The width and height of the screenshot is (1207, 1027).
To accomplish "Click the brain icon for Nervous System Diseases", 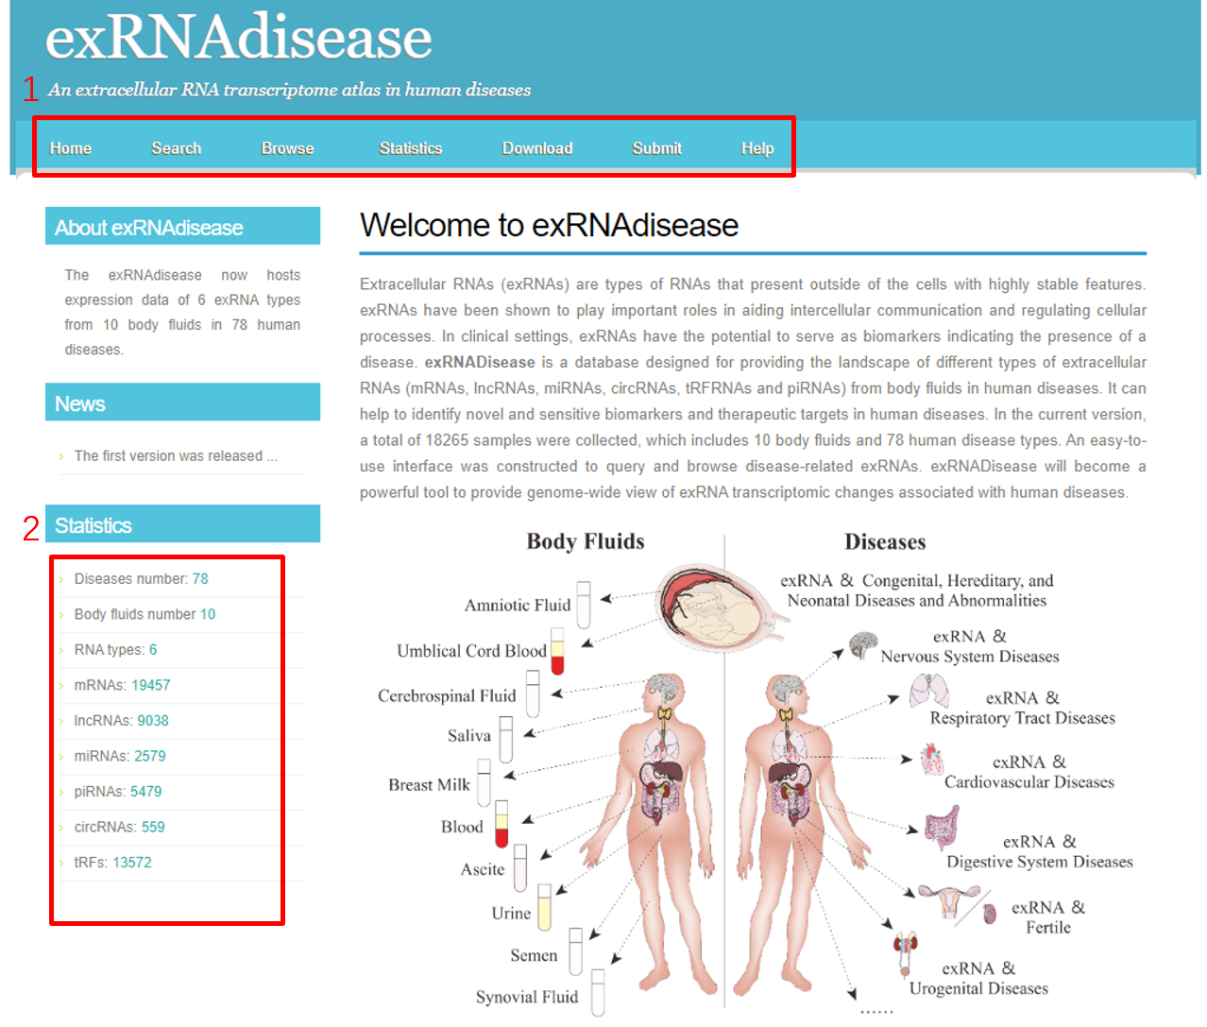I will 863,646.
